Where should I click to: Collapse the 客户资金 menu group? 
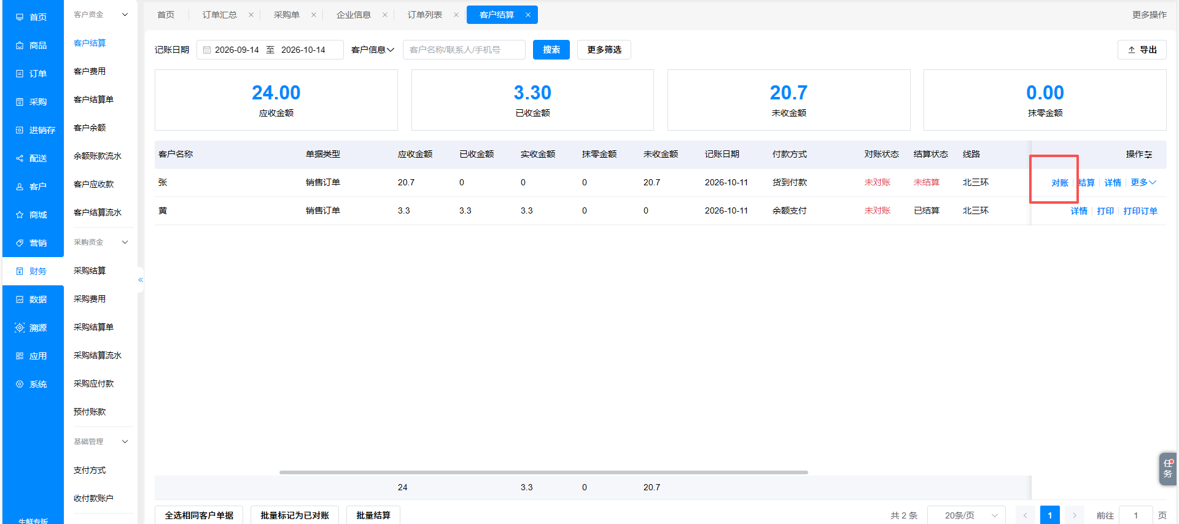pos(125,15)
